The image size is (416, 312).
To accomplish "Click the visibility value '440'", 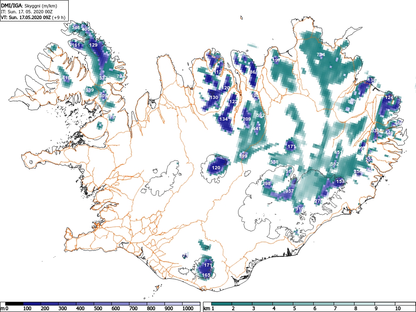I will pos(389,133).
